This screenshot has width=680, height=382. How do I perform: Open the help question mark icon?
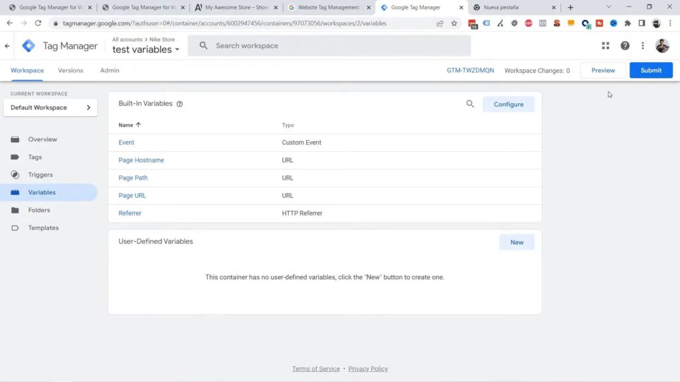624,46
